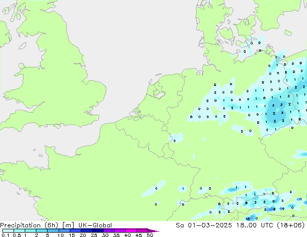Click the '50' legend scale label
Screen dimensions: 307x237
(150, 235)
